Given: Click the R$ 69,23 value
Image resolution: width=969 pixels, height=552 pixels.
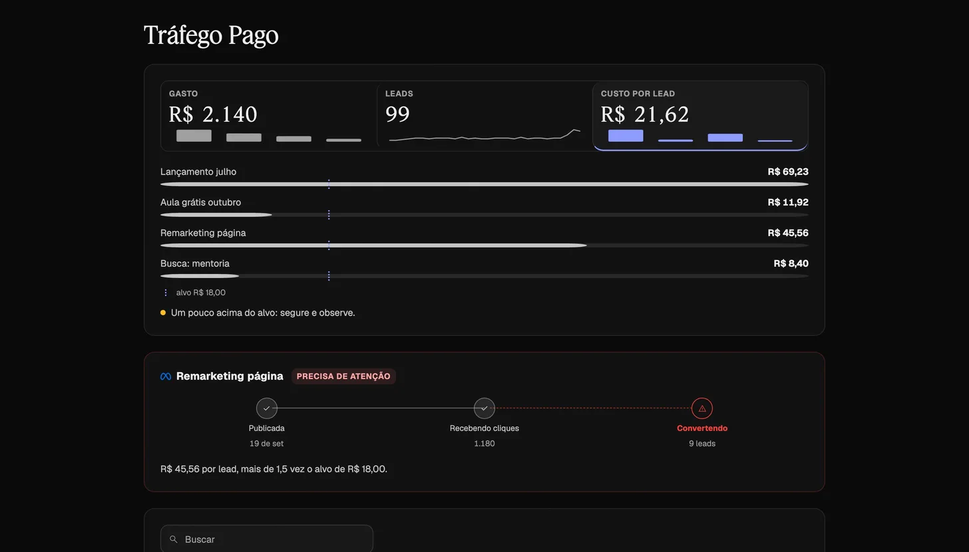Looking at the screenshot, I should [x=788, y=172].
